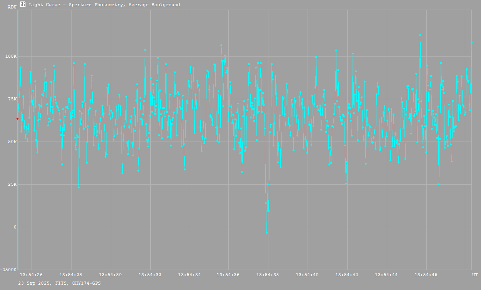Click the 50K label on the vertical axis

coord(12,142)
